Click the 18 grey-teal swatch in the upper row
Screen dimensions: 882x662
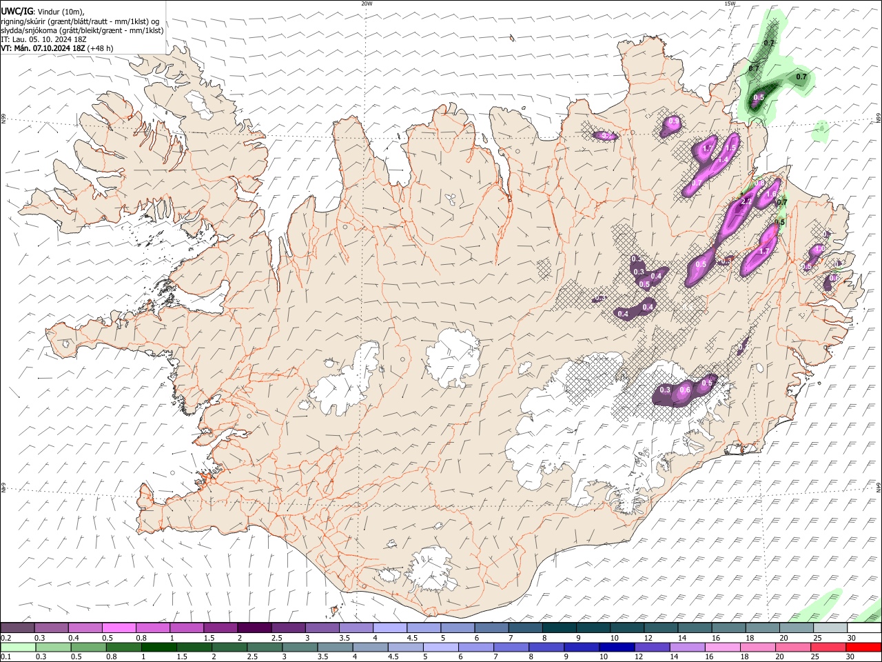tap(762, 628)
